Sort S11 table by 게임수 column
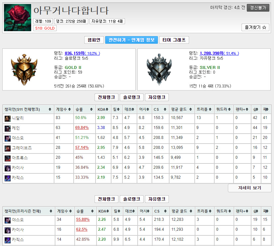Image resolution: width=274 pixels, height=246 pixels. pyautogui.click(x=63, y=109)
